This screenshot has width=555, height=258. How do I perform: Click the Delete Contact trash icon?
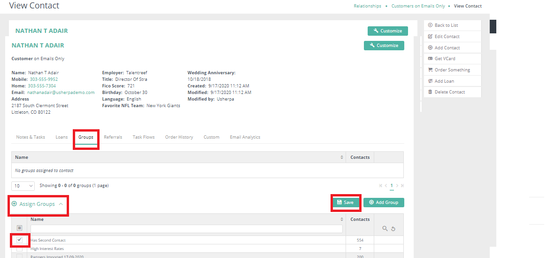[x=430, y=92]
